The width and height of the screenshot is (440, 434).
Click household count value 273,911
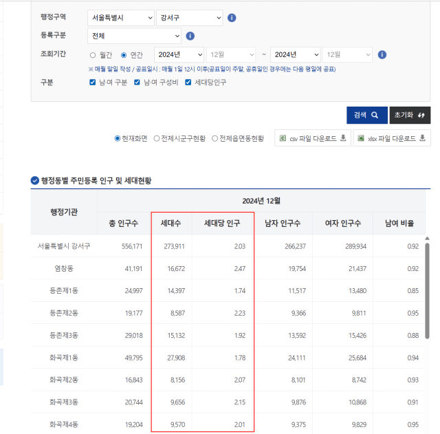pos(174,246)
